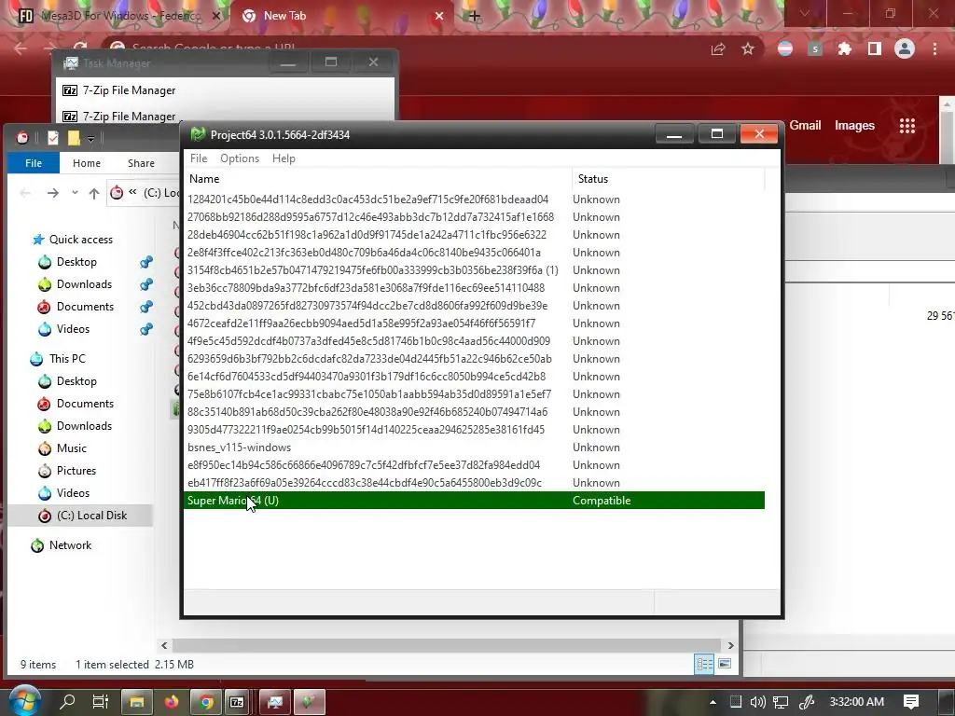Viewport: 955px width, 716px height.
Task: Open Chrome profile avatar
Action: coord(905,48)
